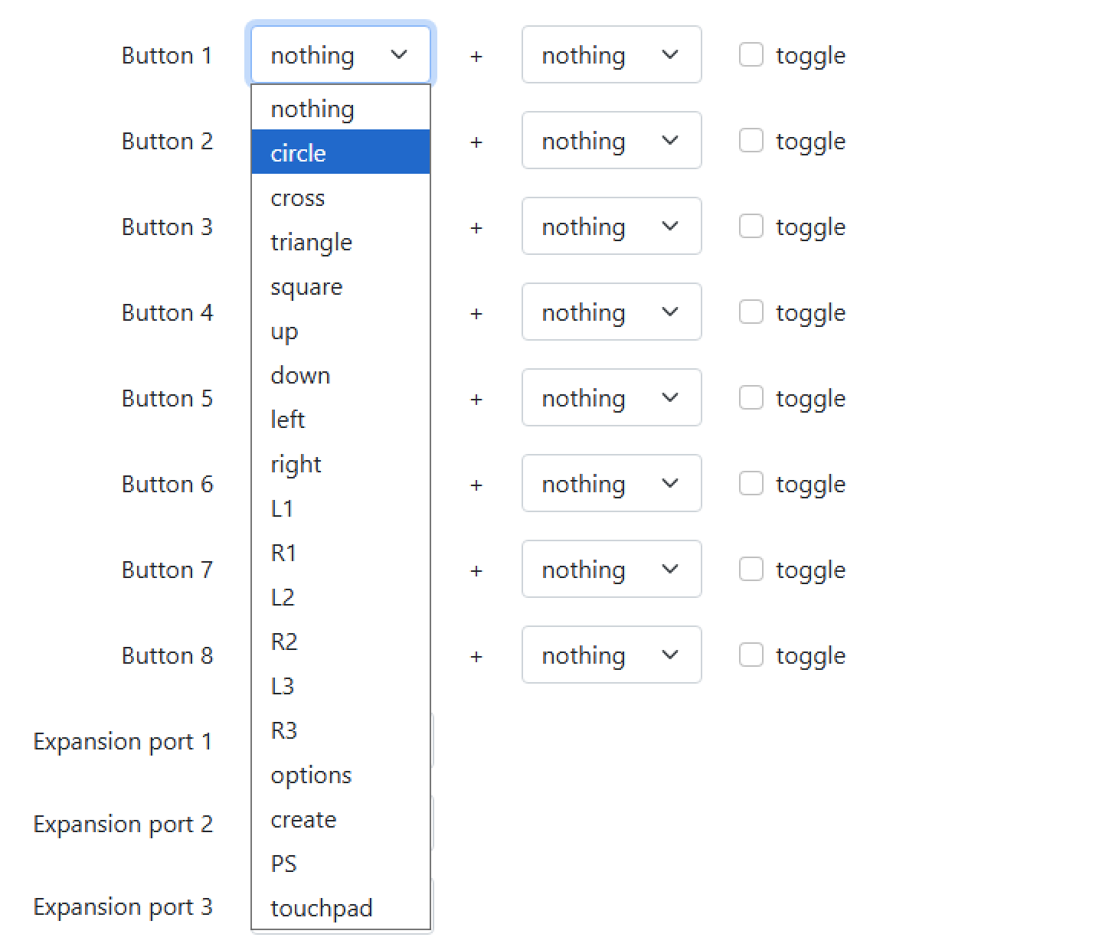Open Button 8 second mapping dropdown

612,655
